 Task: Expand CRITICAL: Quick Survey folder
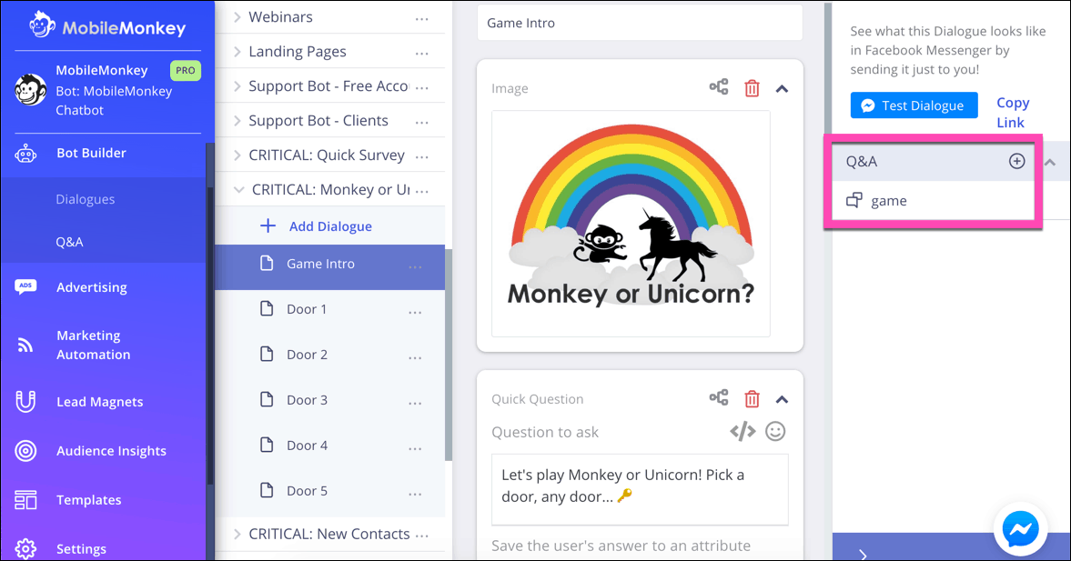pyautogui.click(x=237, y=155)
